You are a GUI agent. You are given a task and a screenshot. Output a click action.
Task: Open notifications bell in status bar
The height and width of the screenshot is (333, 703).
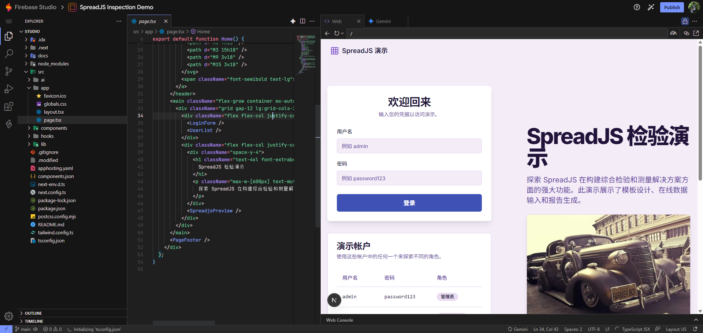coord(695,329)
